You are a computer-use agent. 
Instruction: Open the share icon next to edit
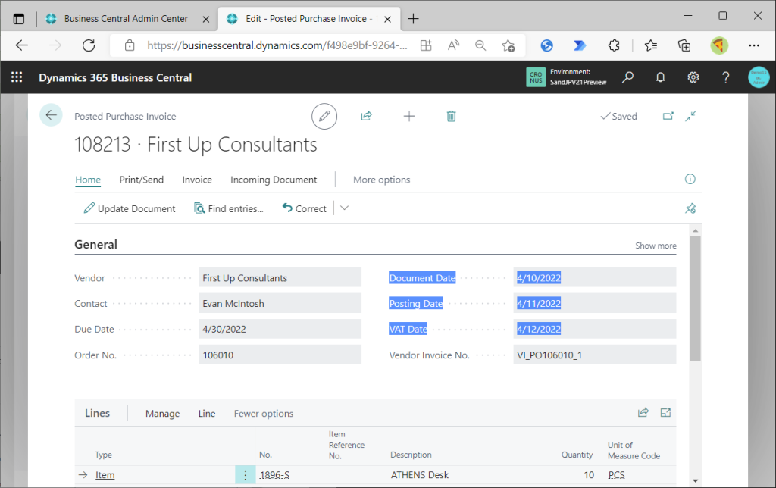click(x=366, y=116)
